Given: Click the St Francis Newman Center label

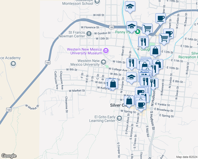Looking at the screenshot, I should pos(72,34).
